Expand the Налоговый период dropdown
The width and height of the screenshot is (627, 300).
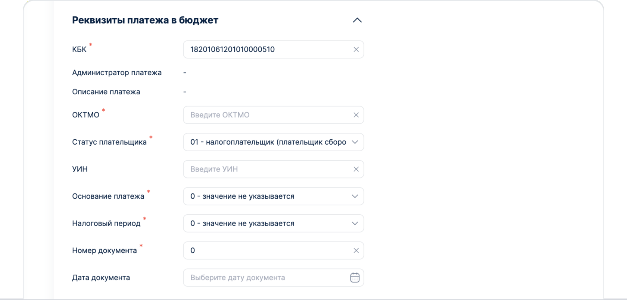268,224
